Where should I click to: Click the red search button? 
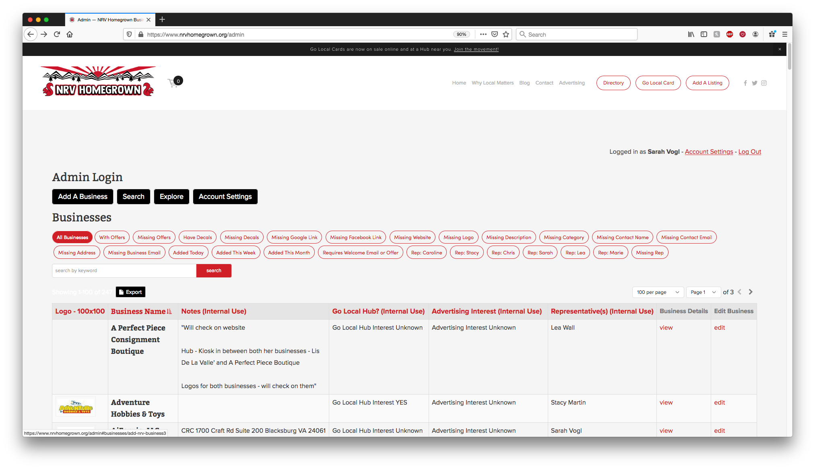point(214,271)
